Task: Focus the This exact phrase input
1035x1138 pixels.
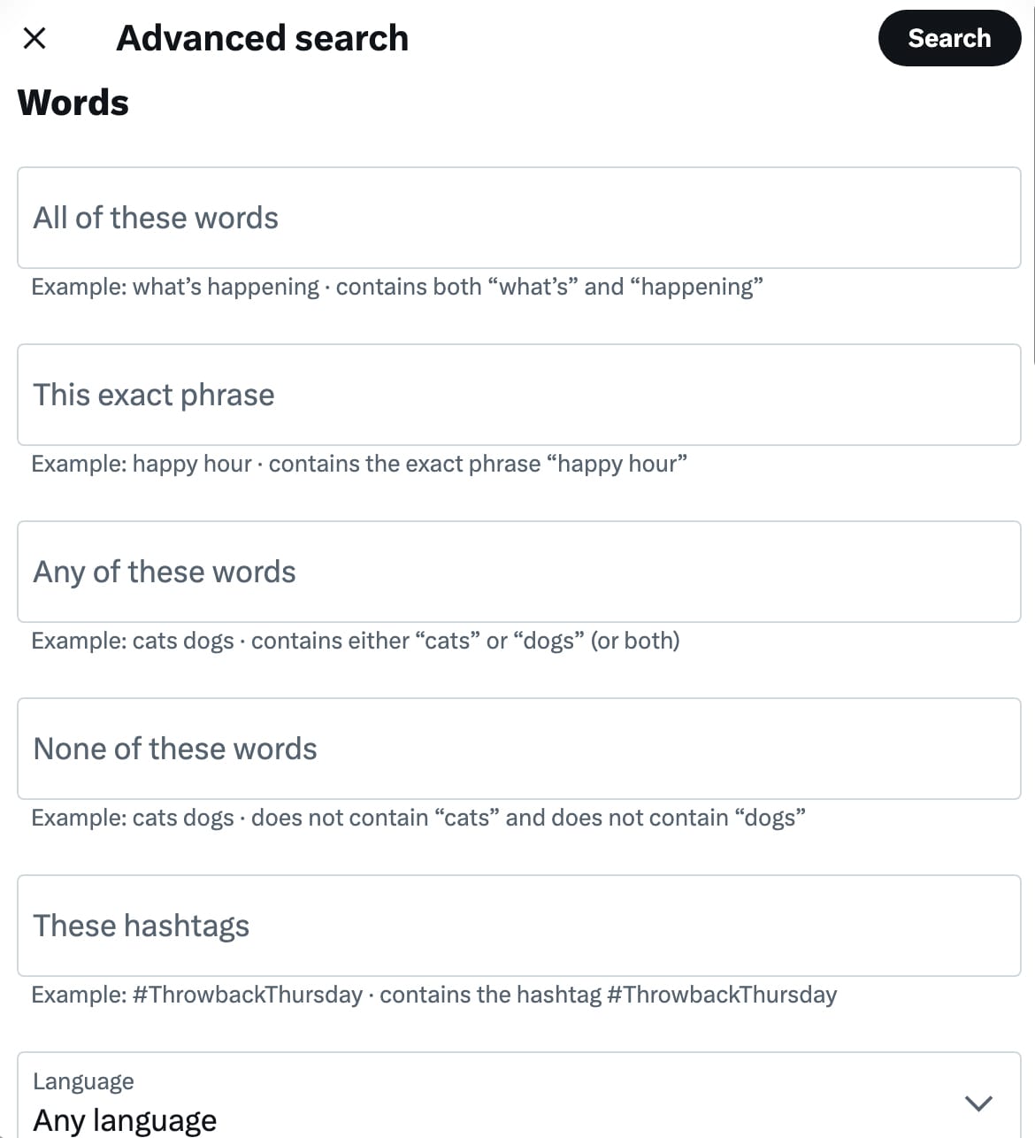Action: coord(517,395)
